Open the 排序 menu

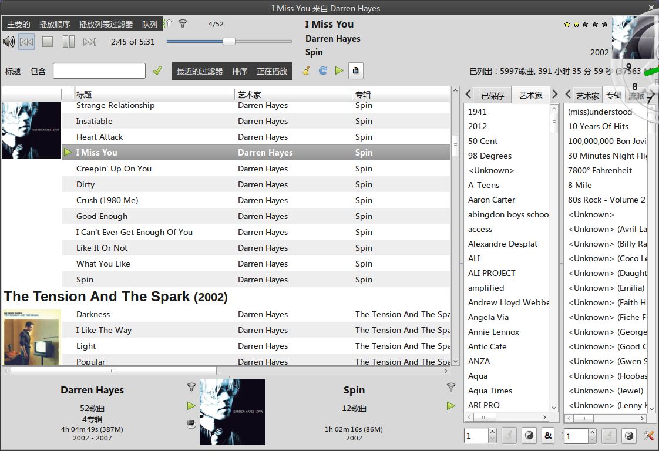(240, 71)
